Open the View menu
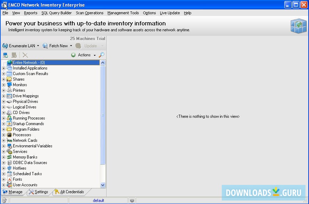309x204 pixels. click(16, 13)
